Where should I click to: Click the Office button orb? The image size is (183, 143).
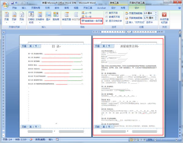click(x=5, y=5)
